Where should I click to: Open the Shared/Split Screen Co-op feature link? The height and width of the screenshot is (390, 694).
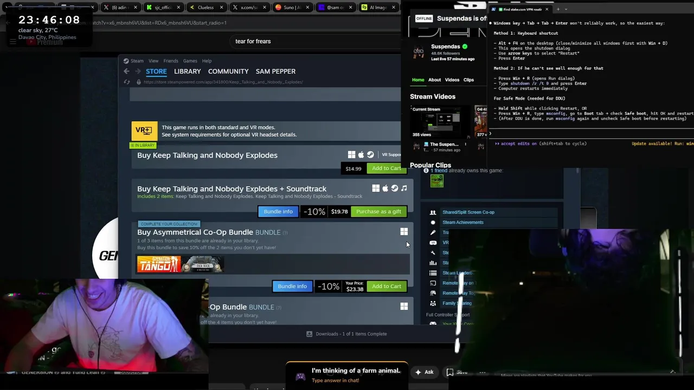(468, 212)
